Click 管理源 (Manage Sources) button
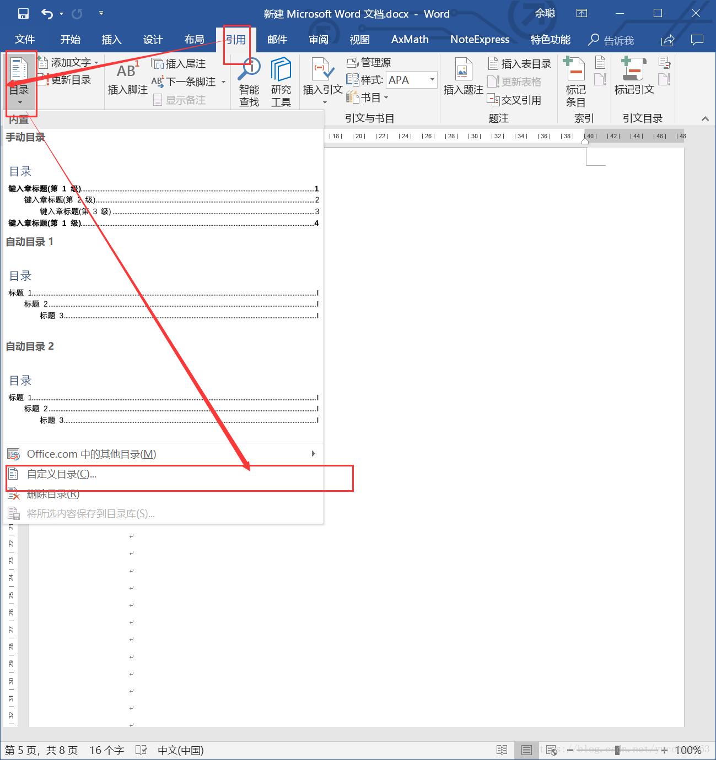The width and height of the screenshot is (716, 760). point(369,62)
